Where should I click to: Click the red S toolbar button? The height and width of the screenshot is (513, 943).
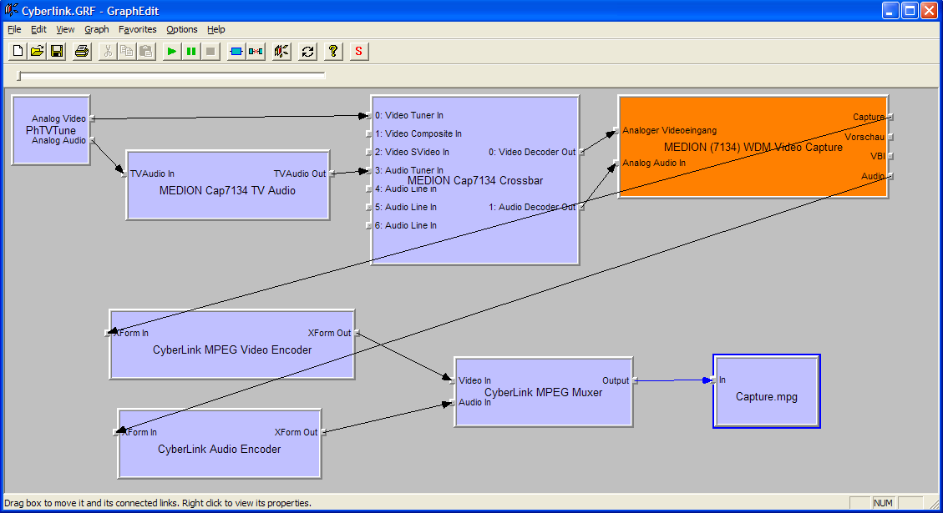(359, 52)
